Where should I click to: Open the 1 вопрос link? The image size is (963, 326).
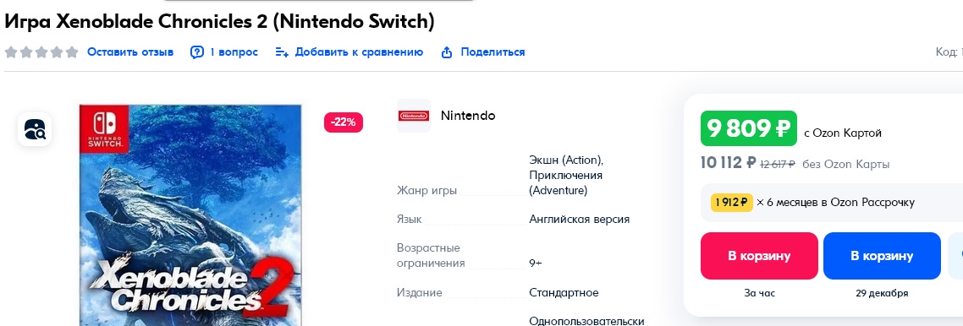coord(234,52)
